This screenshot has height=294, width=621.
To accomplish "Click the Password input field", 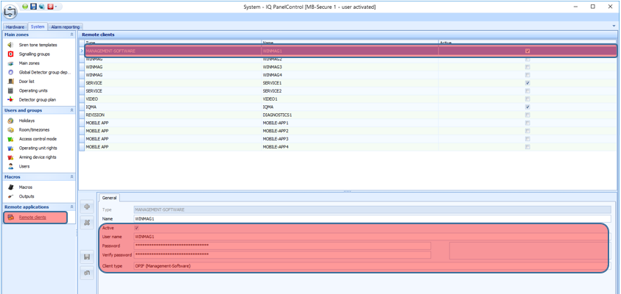I will (282, 245).
